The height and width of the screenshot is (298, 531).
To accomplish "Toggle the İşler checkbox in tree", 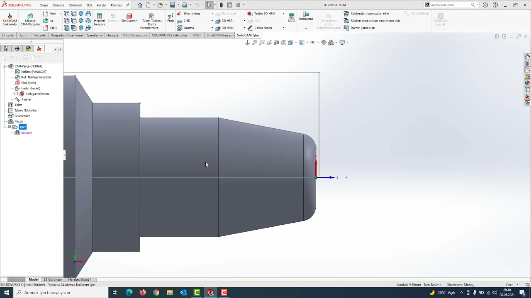I will (x=10, y=127).
